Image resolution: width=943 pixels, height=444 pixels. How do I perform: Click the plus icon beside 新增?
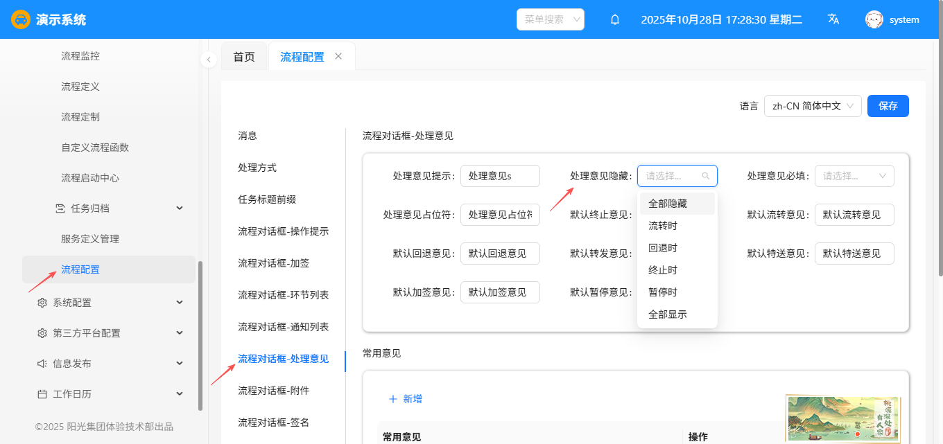pyautogui.click(x=393, y=399)
